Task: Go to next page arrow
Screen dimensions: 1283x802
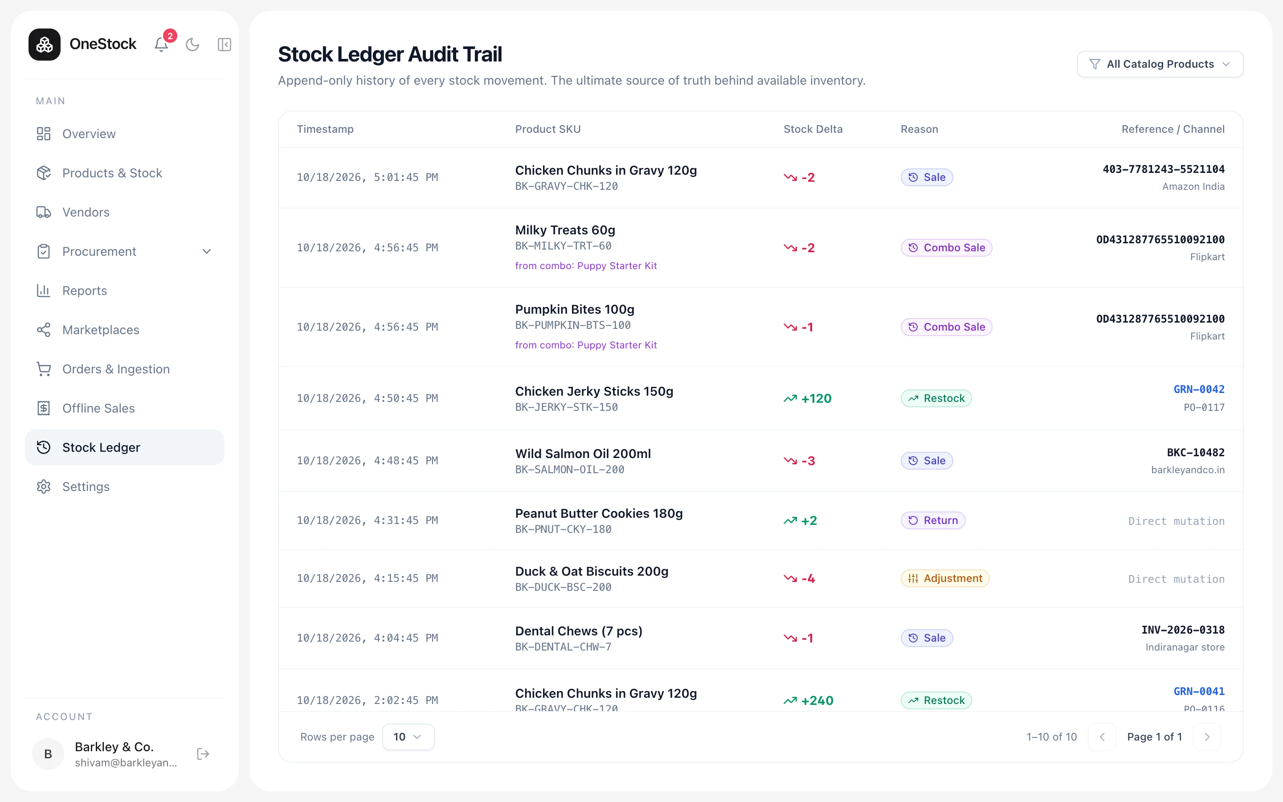Action: (1207, 737)
